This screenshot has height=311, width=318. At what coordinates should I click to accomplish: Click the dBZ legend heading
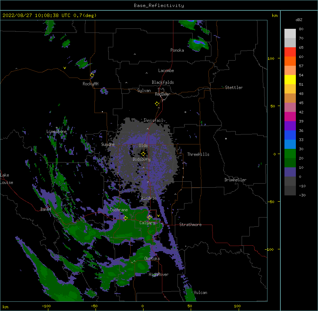(x=299, y=20)
